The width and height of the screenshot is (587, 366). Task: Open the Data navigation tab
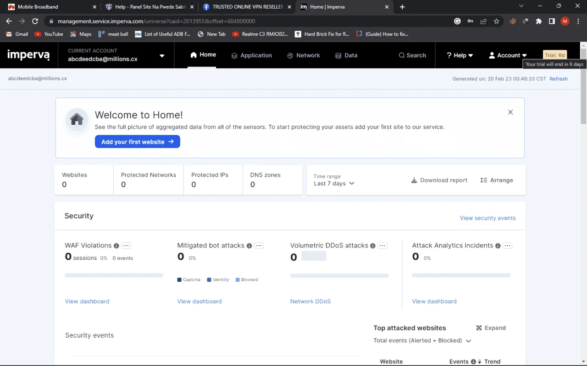[346, 55]
